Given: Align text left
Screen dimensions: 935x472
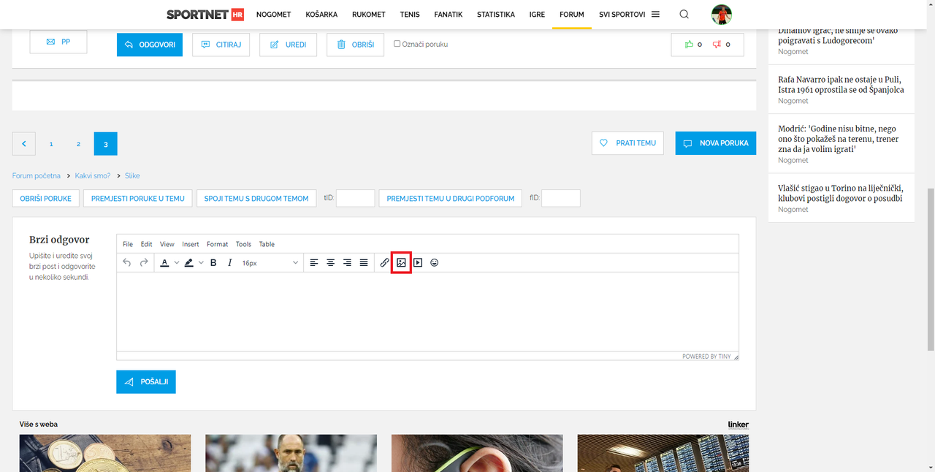Looking at the screenshot, I should coord(314,262).
